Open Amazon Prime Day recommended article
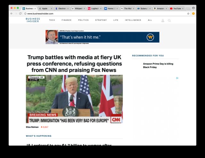 coord(158,65)
